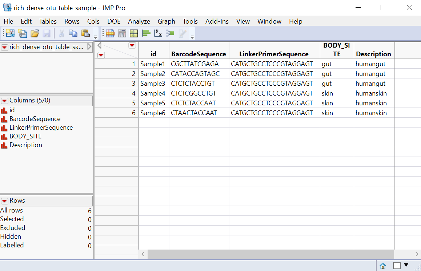Click the continuous modeling icon beside BarcodeSequence
The width and height of the screenshot is (421, 271).
coord(4,119)
